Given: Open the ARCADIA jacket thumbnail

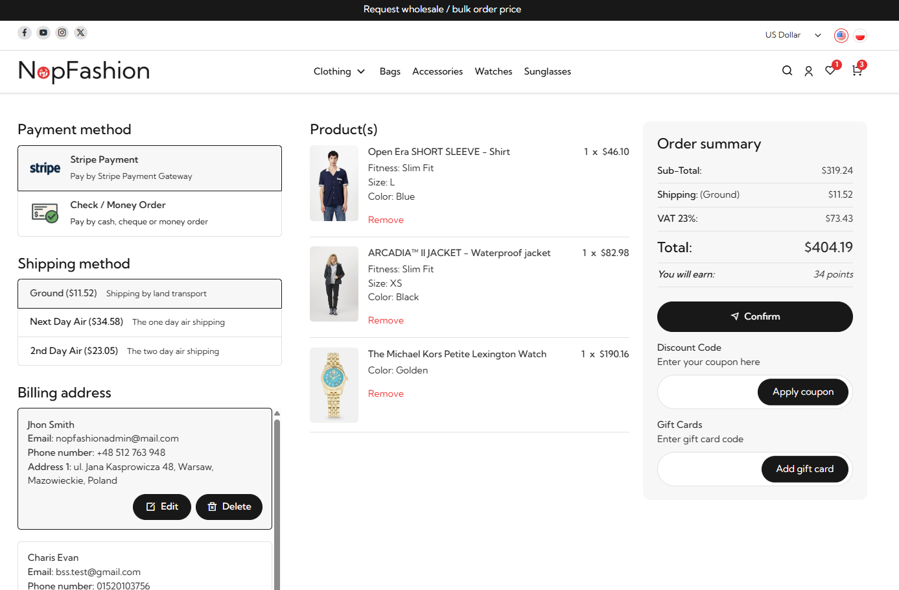Looking at the screenshot, I should pyautogui.click(x=334, y=284).
